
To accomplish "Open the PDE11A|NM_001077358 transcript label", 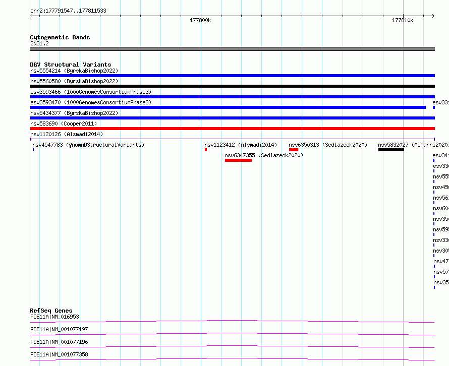I will coord(59,354).
